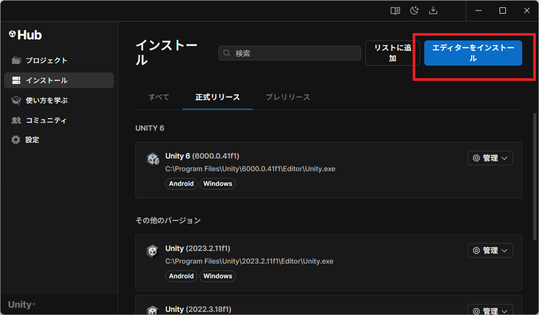The height and width of the screenshot is (315, 539).
Task: Click the リストに追加 button
Action: coord(393,53)
